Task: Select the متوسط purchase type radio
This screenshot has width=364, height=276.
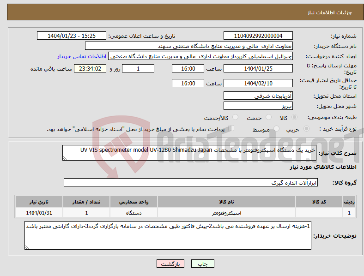Action: click(277, 129)
